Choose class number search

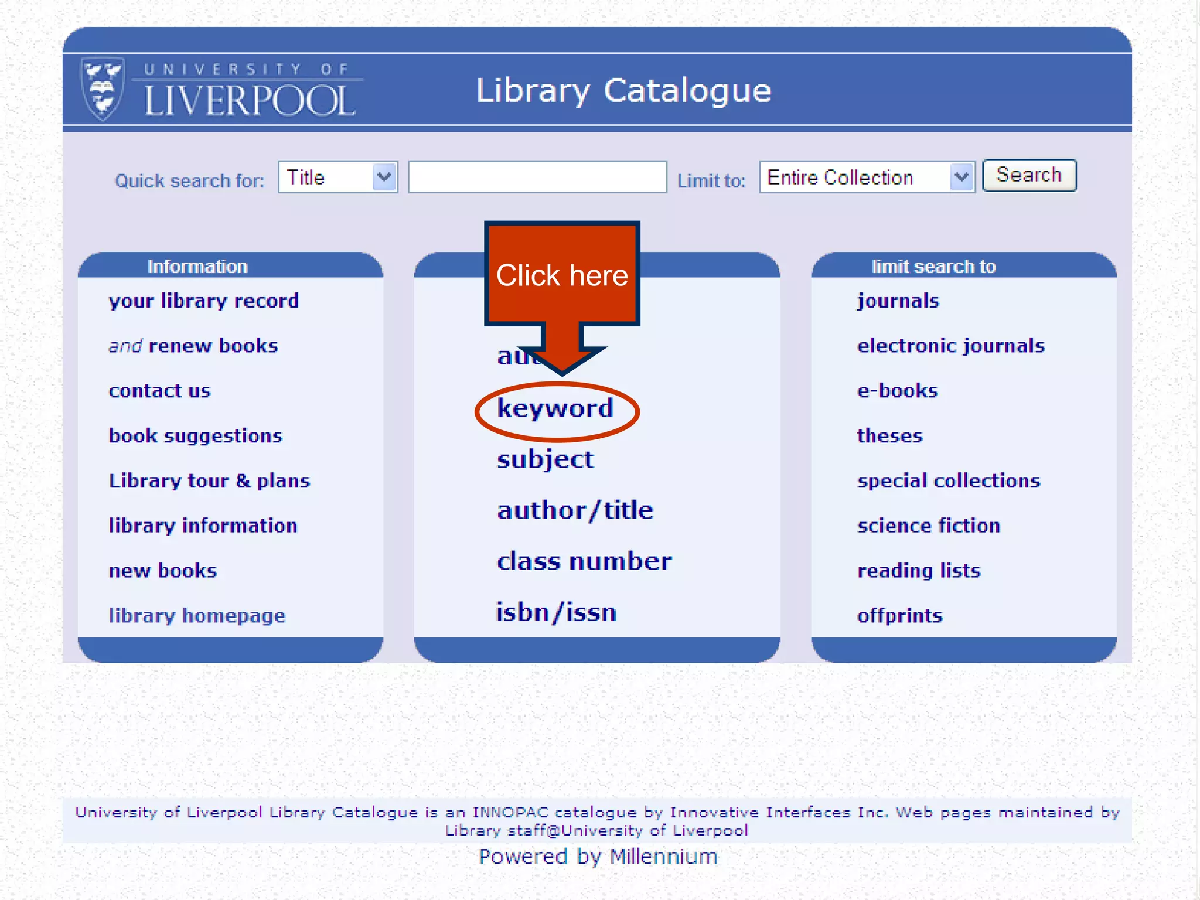(584, 561)
